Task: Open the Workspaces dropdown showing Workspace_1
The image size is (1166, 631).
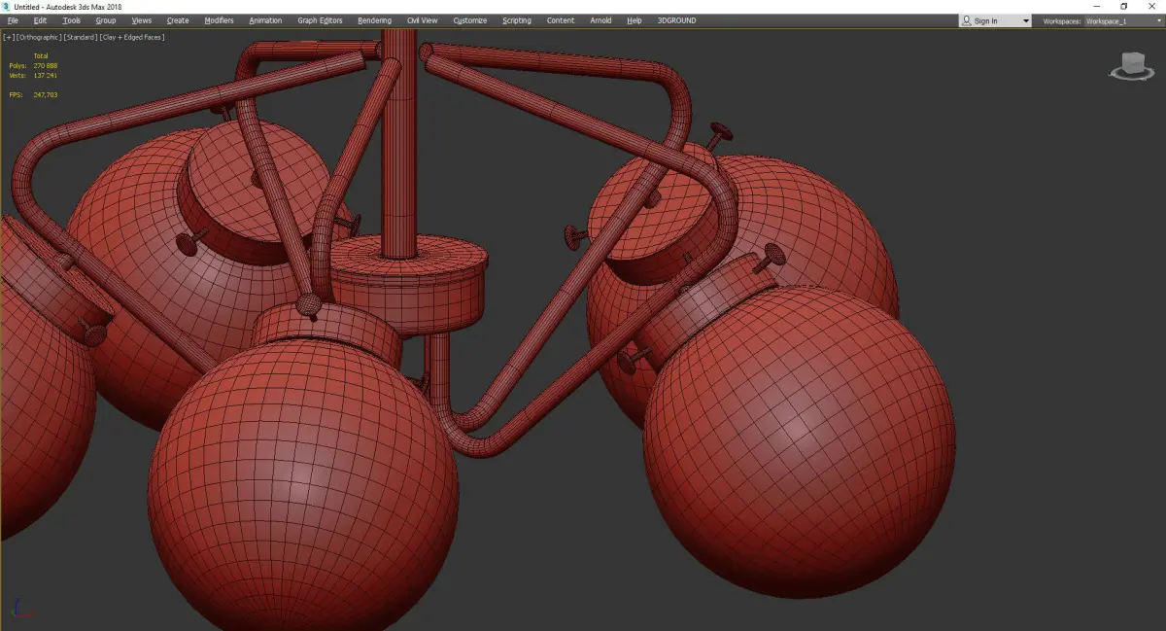Action: (x=1122, y=20)
